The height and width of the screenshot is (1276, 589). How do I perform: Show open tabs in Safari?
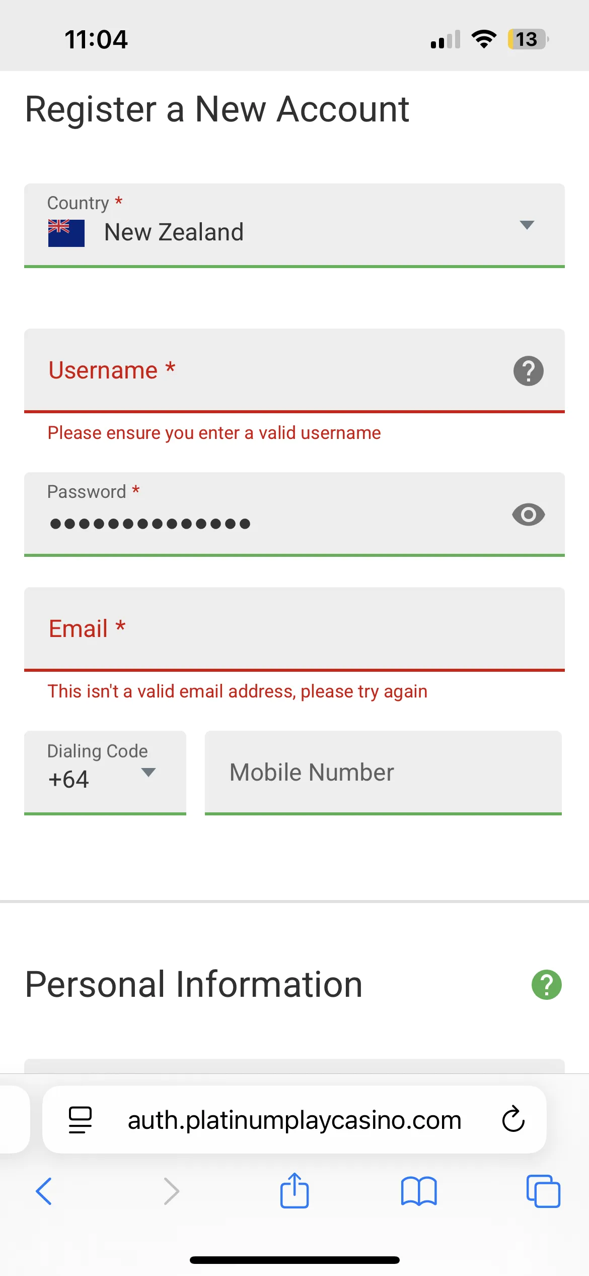(543, 1191)
